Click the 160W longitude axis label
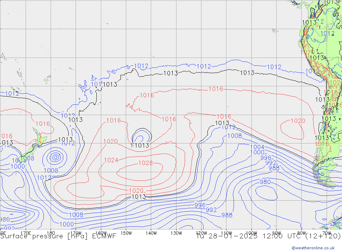 pos(101,233)
